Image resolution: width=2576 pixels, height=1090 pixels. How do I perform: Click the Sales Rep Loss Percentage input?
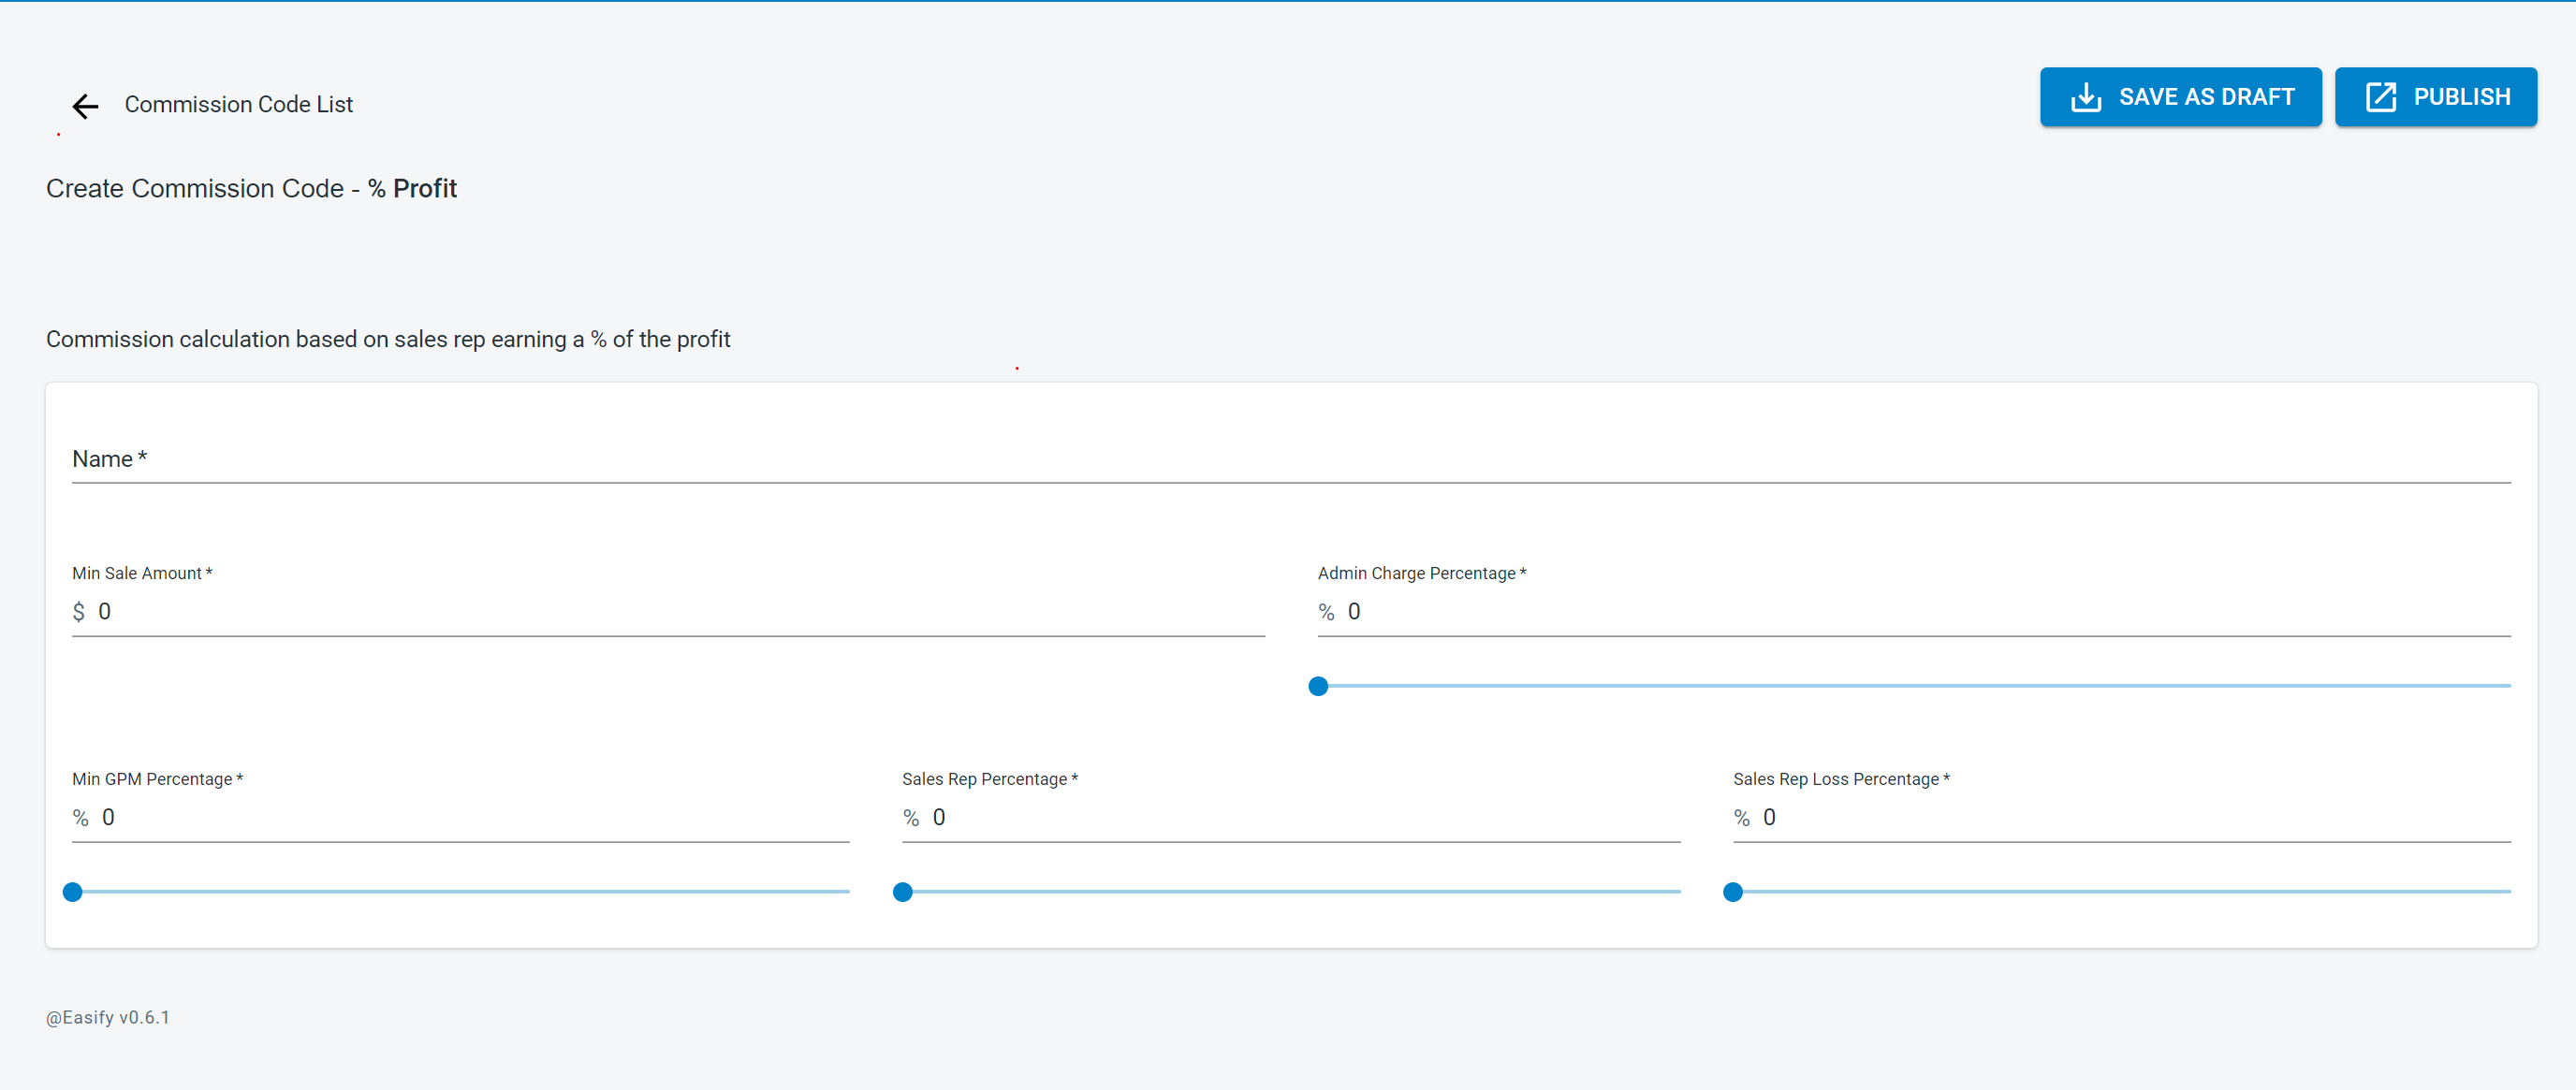tap(2121, 817)
